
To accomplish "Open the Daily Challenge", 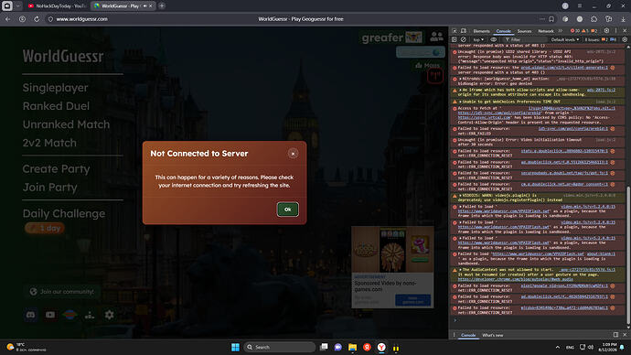I will [64, 213].
